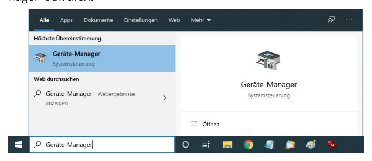
Task: Click the Web durchsuchen heading
Action: point(56,79)
